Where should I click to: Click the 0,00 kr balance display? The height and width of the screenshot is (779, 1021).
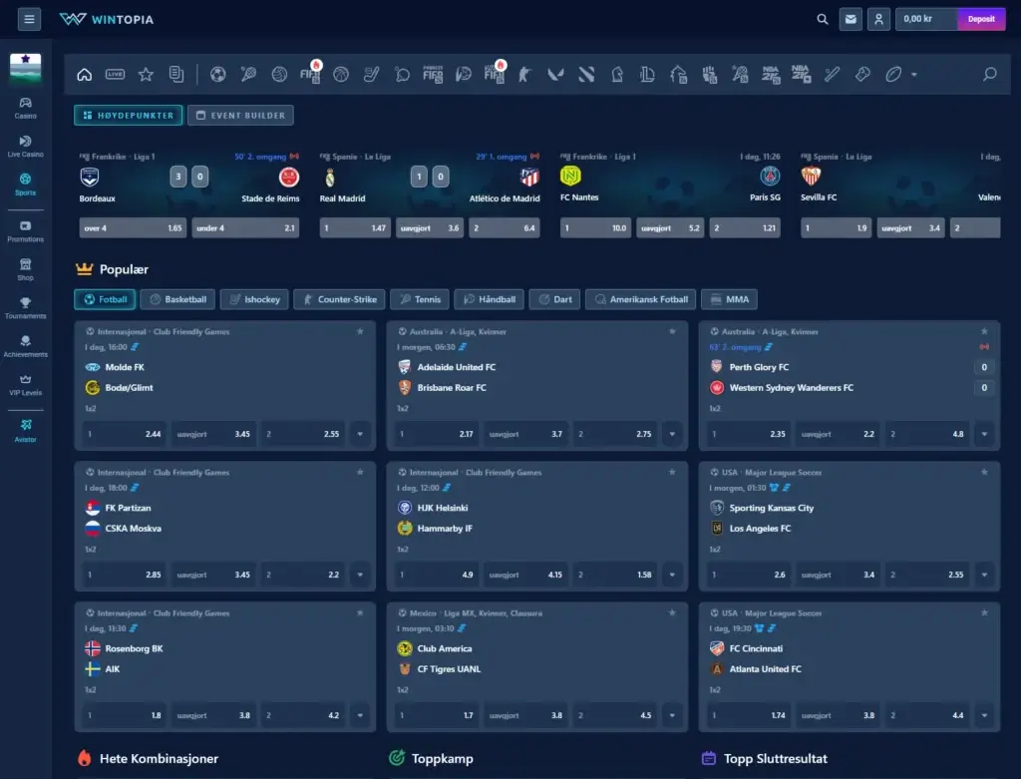point(926,19)
